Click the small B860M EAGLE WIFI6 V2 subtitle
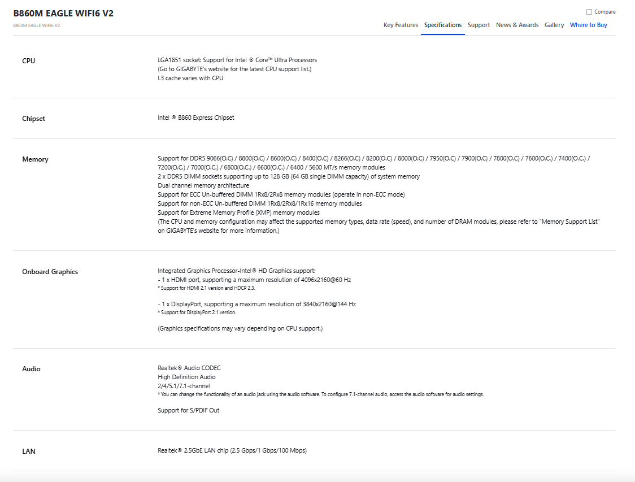The height and width of the screenshot is (482, 635). click(x=37, y=25)
